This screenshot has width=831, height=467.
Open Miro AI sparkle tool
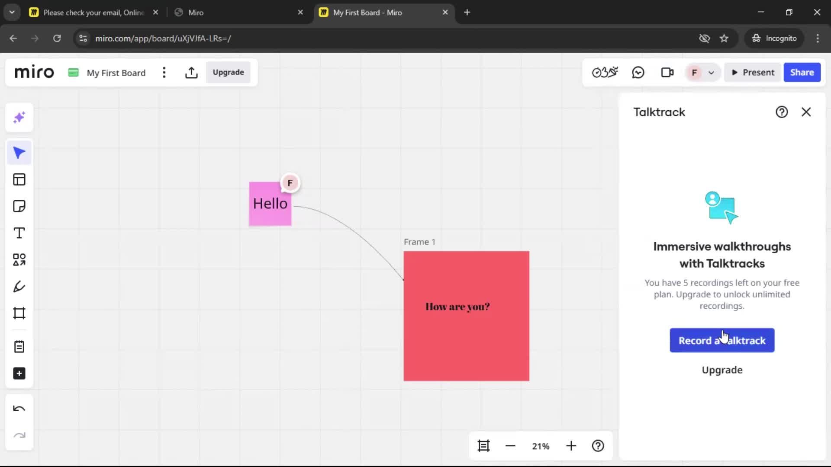coord(19,118)
